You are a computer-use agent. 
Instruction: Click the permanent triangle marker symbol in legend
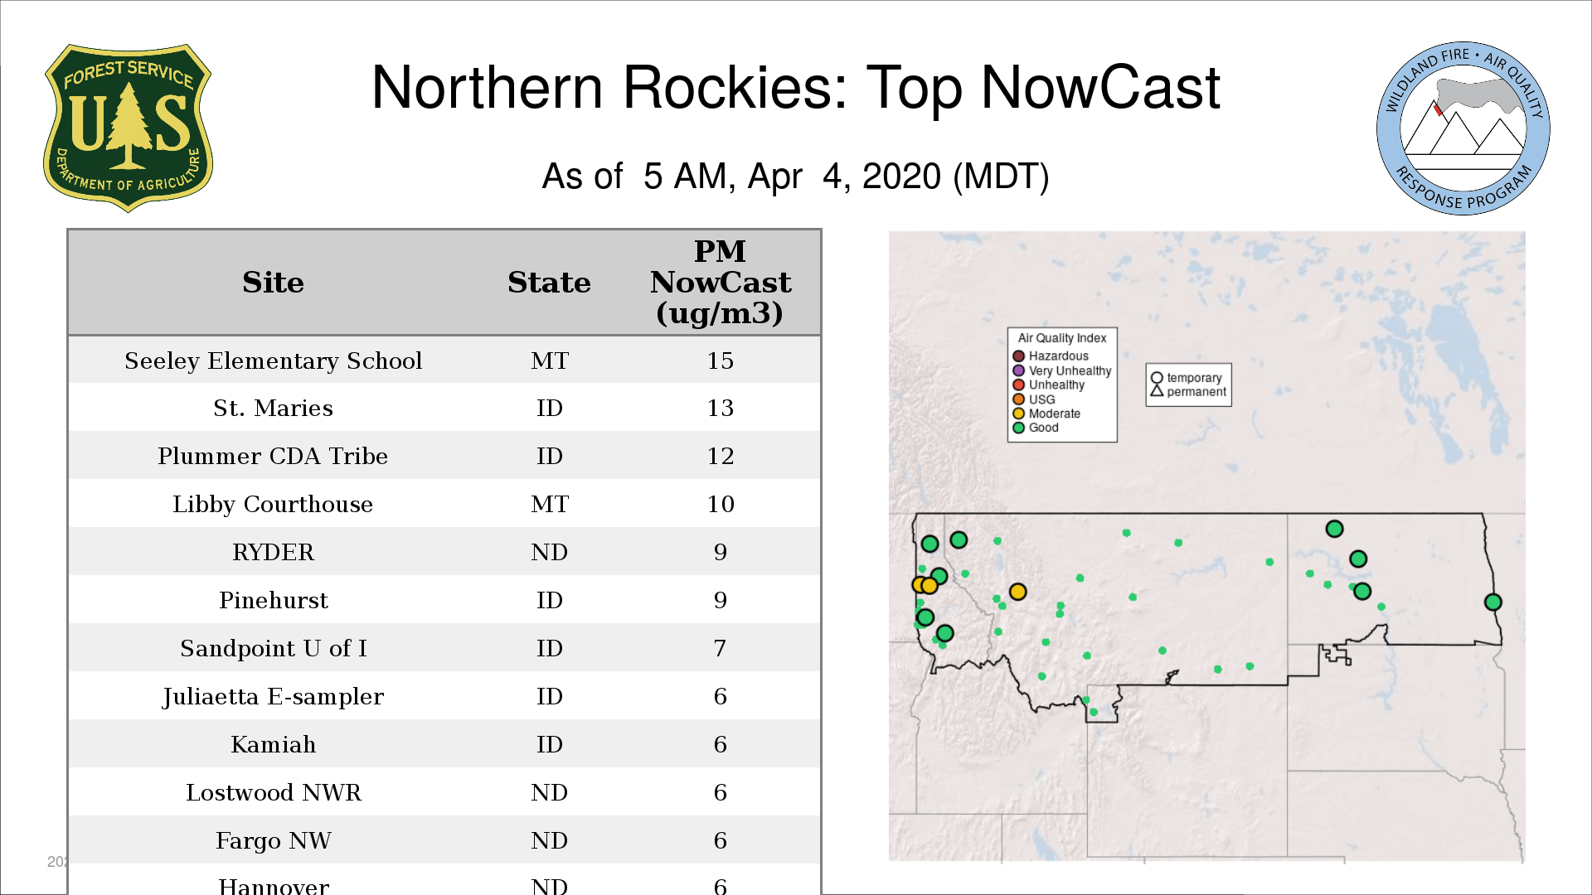1157,391
